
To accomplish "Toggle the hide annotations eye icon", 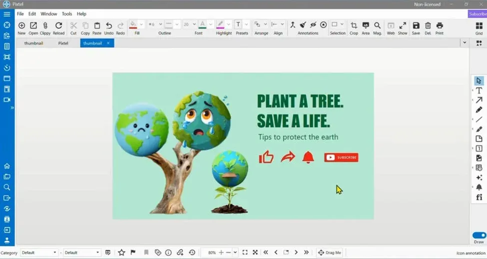I will pyautogui.click(x=313, y=25).
